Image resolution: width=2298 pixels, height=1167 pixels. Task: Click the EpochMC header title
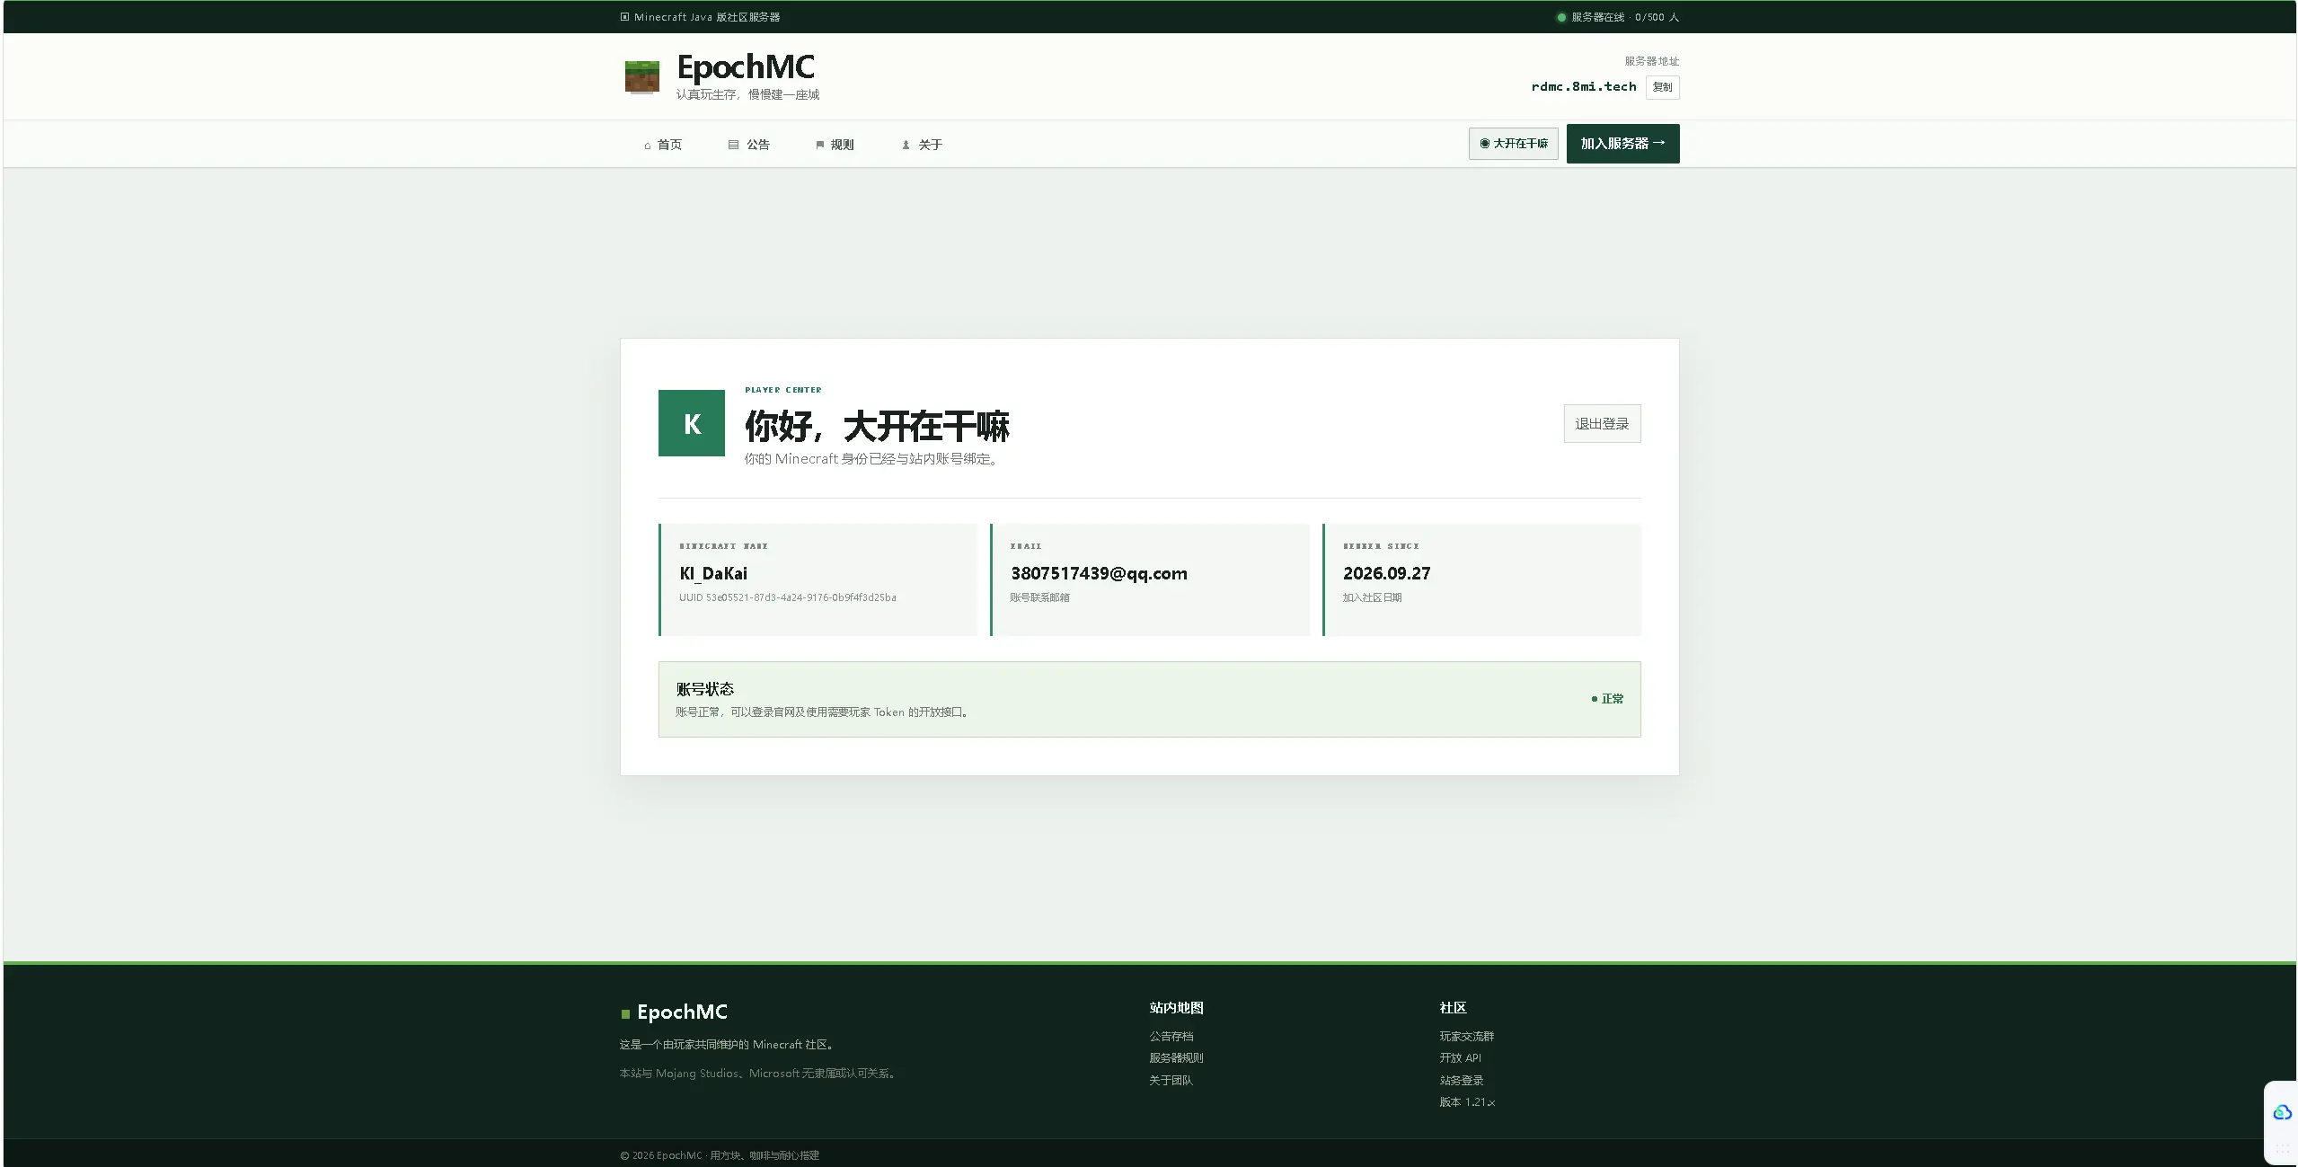[746, 67]
